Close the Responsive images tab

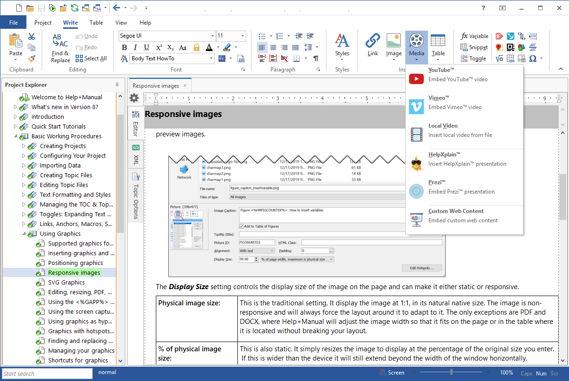coord(185,85)
